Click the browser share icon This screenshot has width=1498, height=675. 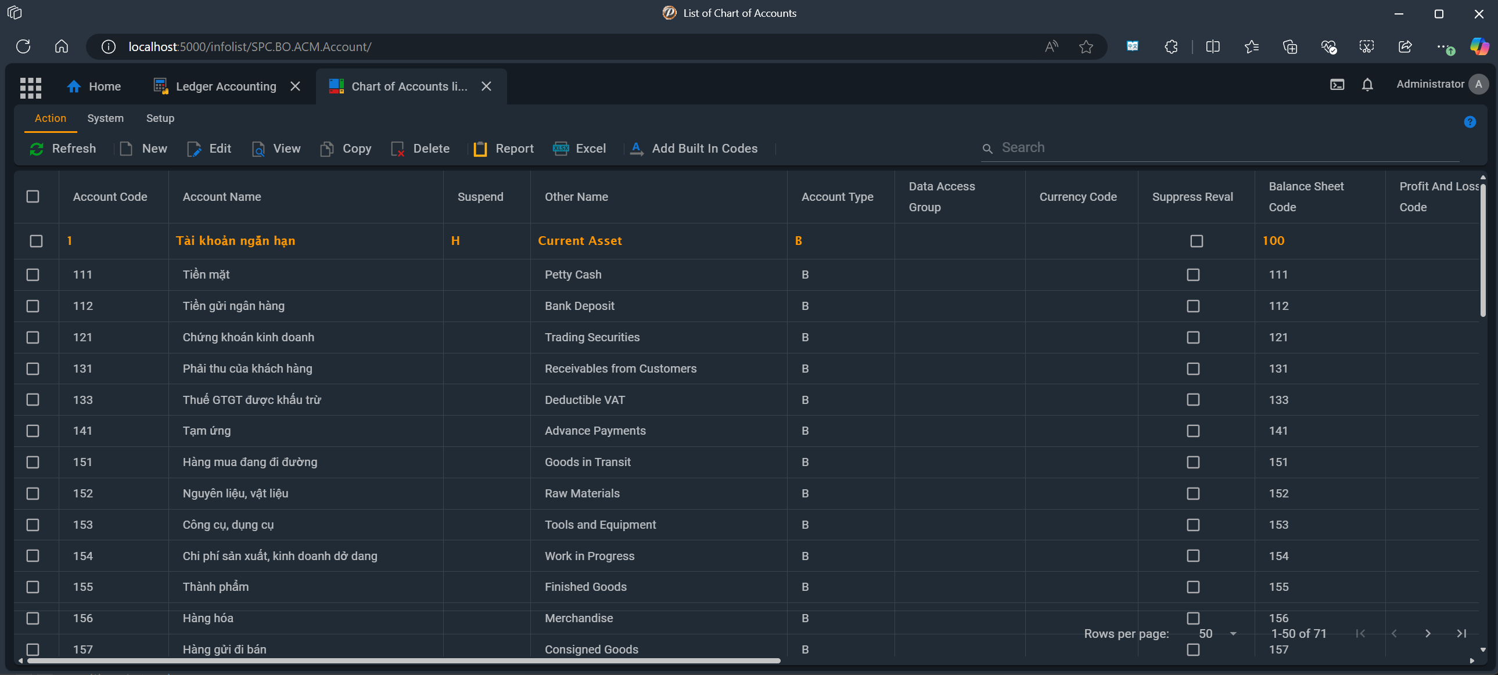pyautogui.click(x=1405, y=46)
